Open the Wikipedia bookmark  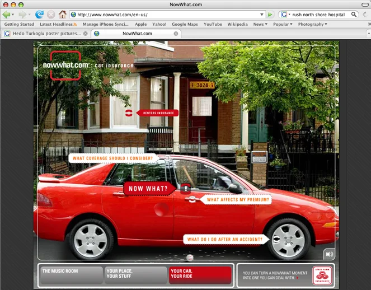click(237, 24)
